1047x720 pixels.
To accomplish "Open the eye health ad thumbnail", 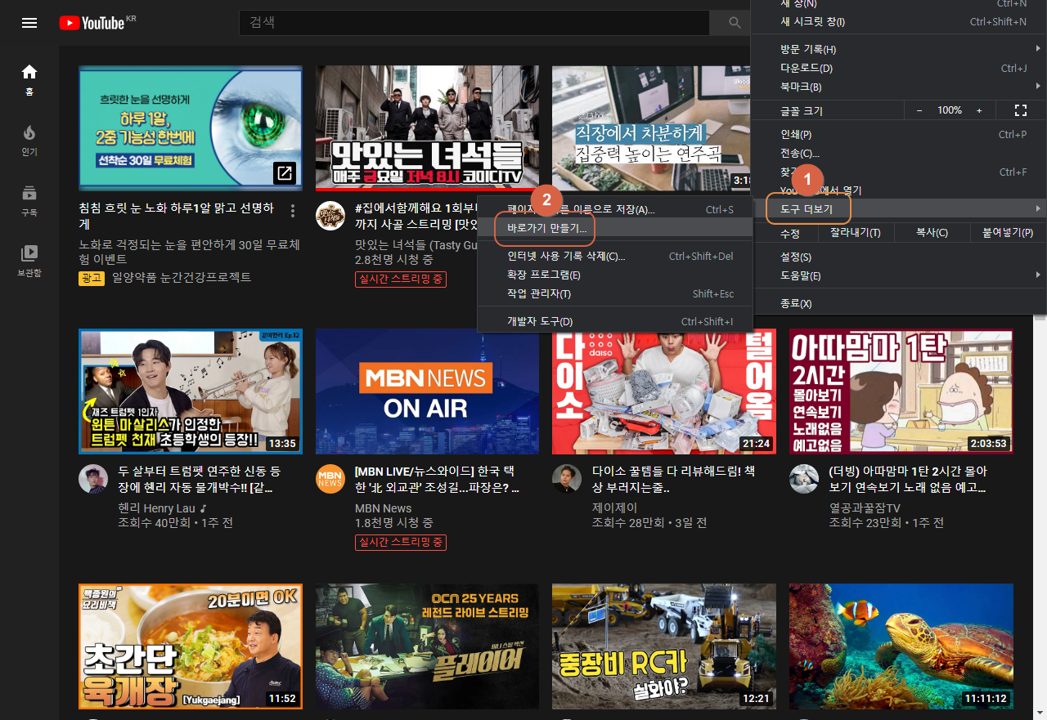I will click(x=191, y=128).
